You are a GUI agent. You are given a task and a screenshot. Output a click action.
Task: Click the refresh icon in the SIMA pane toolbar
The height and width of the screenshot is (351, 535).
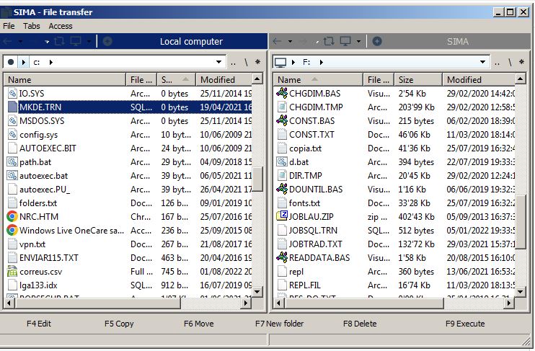pyautogui.click(x=329, y=42)
